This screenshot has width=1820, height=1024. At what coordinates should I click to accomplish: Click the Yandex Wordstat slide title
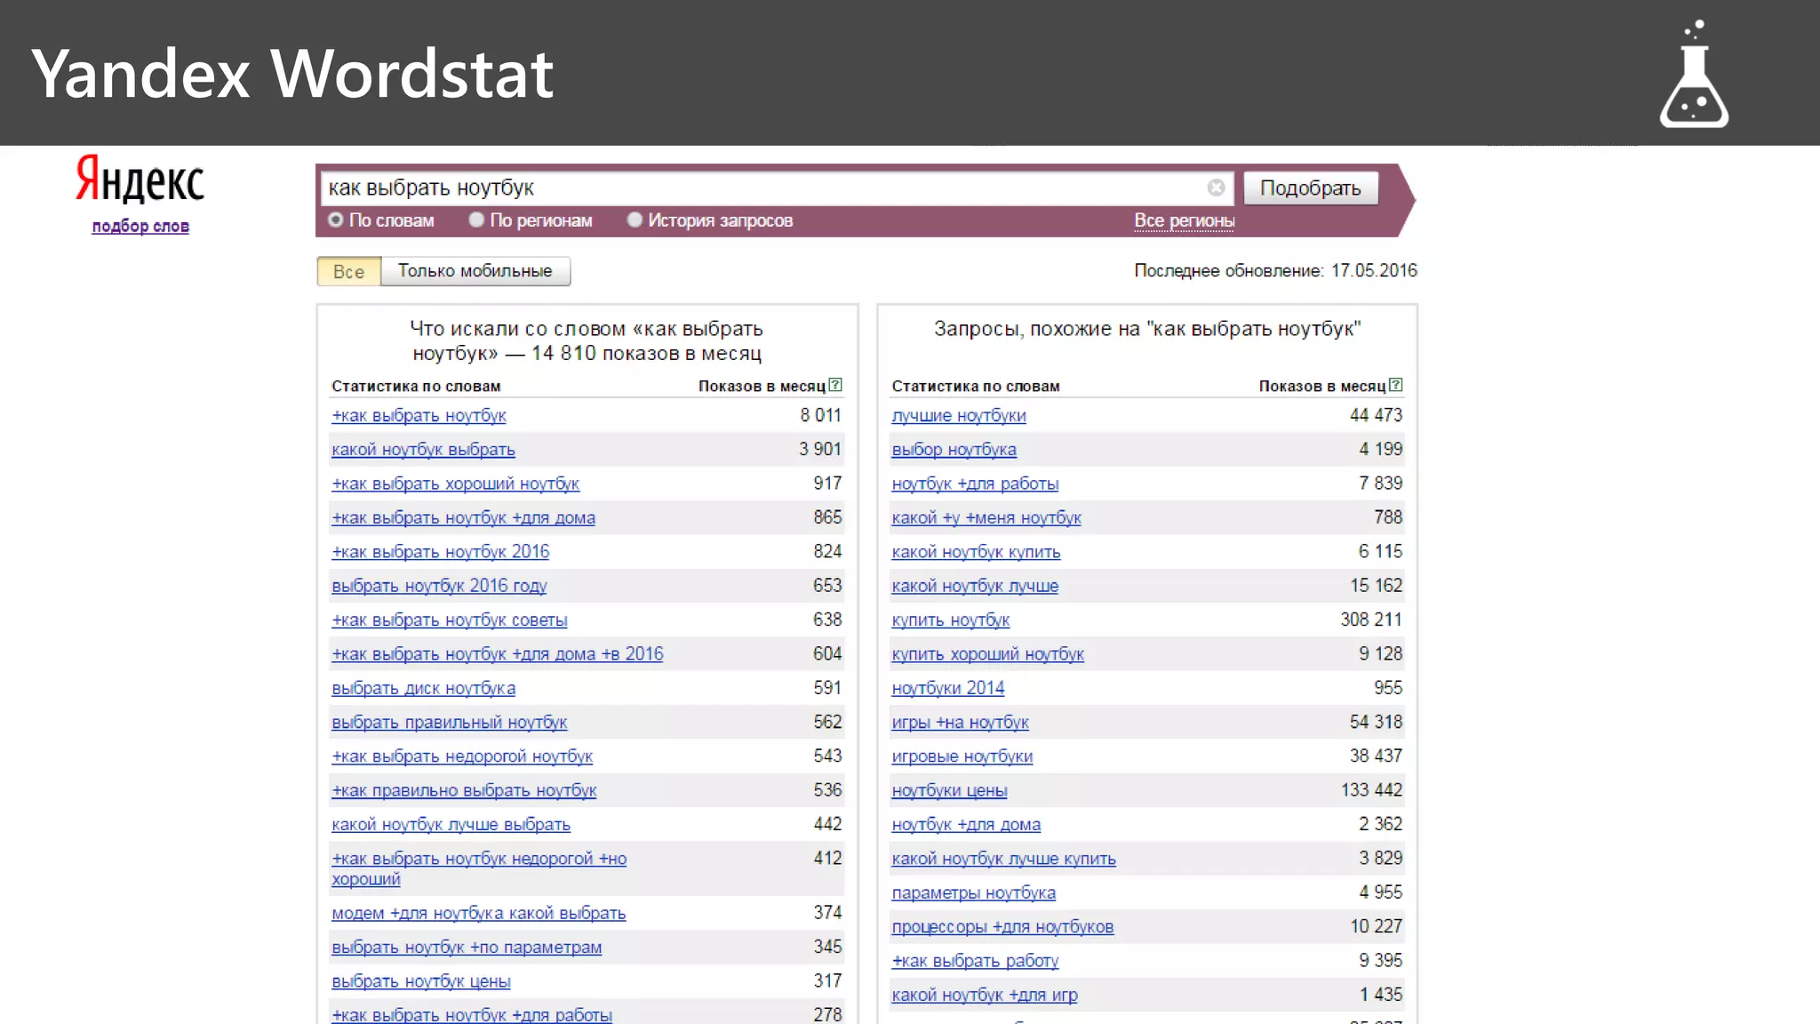point(292,74)
